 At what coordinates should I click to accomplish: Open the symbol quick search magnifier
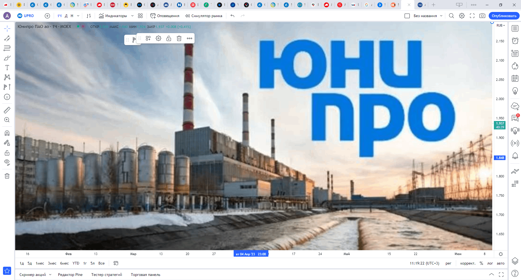coord(451,16)
